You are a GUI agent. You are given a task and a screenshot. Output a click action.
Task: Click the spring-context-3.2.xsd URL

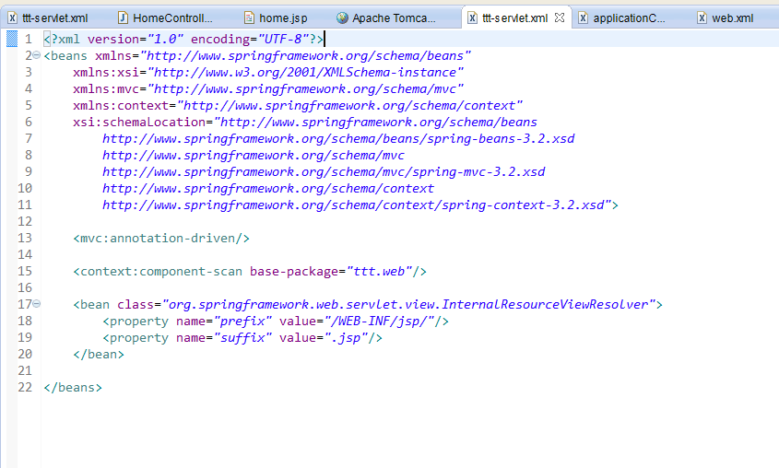[353, 205]
